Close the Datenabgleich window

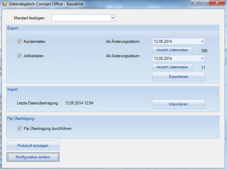pos(217,2)
